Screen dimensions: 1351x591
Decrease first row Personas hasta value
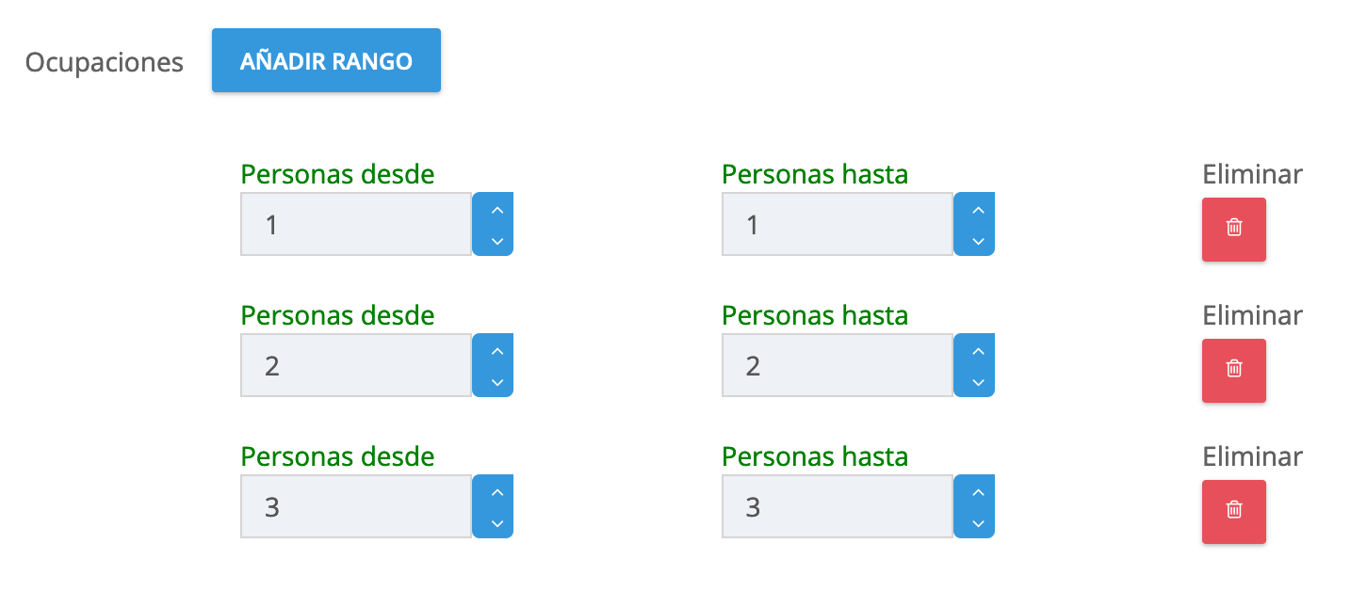coord(978,241)
